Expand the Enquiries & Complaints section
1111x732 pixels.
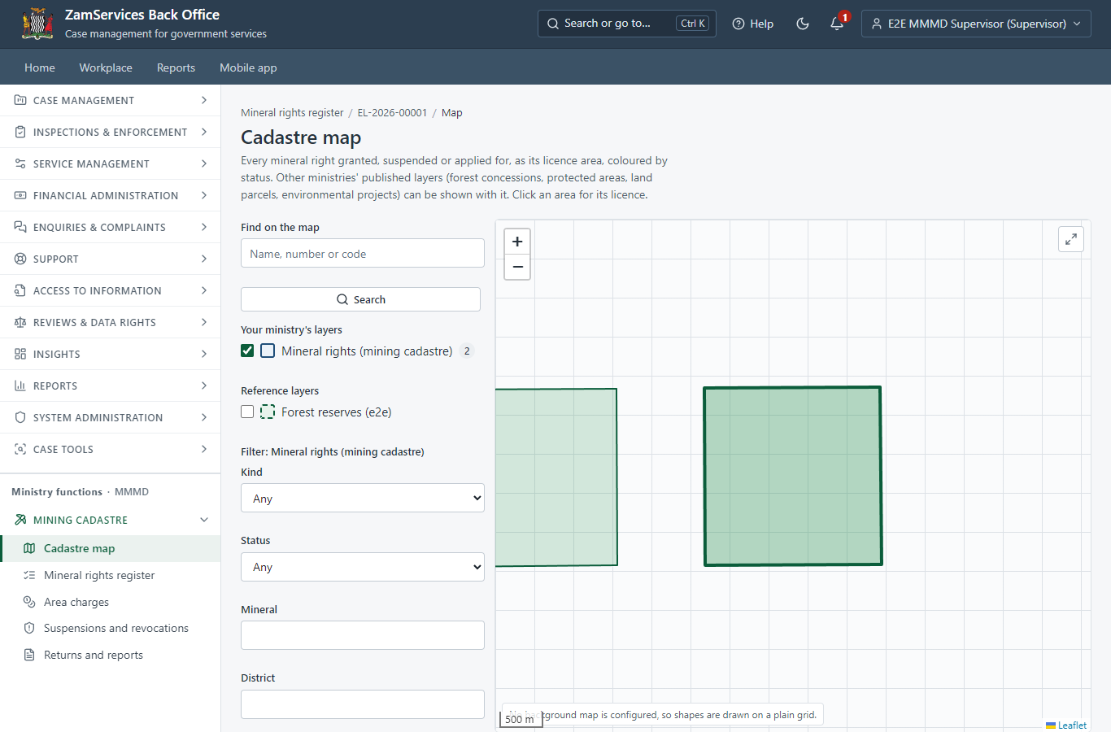110,227
